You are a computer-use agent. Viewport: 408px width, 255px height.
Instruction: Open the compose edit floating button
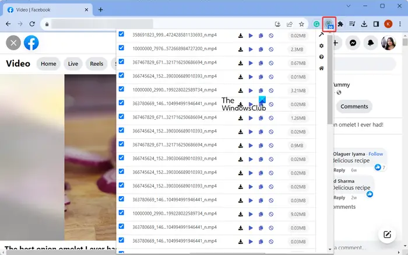click(x=387, y=235)
